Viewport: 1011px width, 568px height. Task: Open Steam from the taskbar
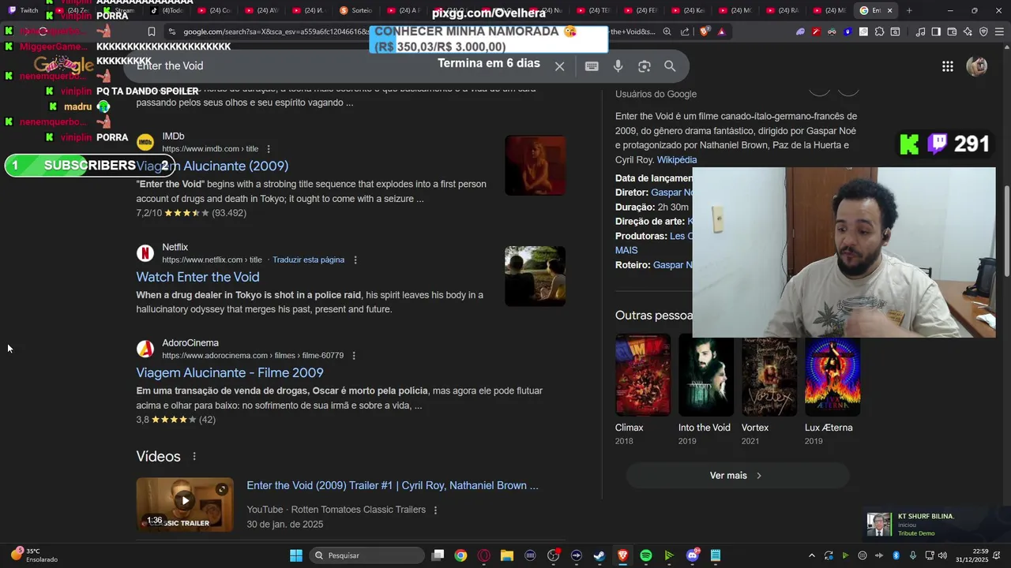point(599,555)
